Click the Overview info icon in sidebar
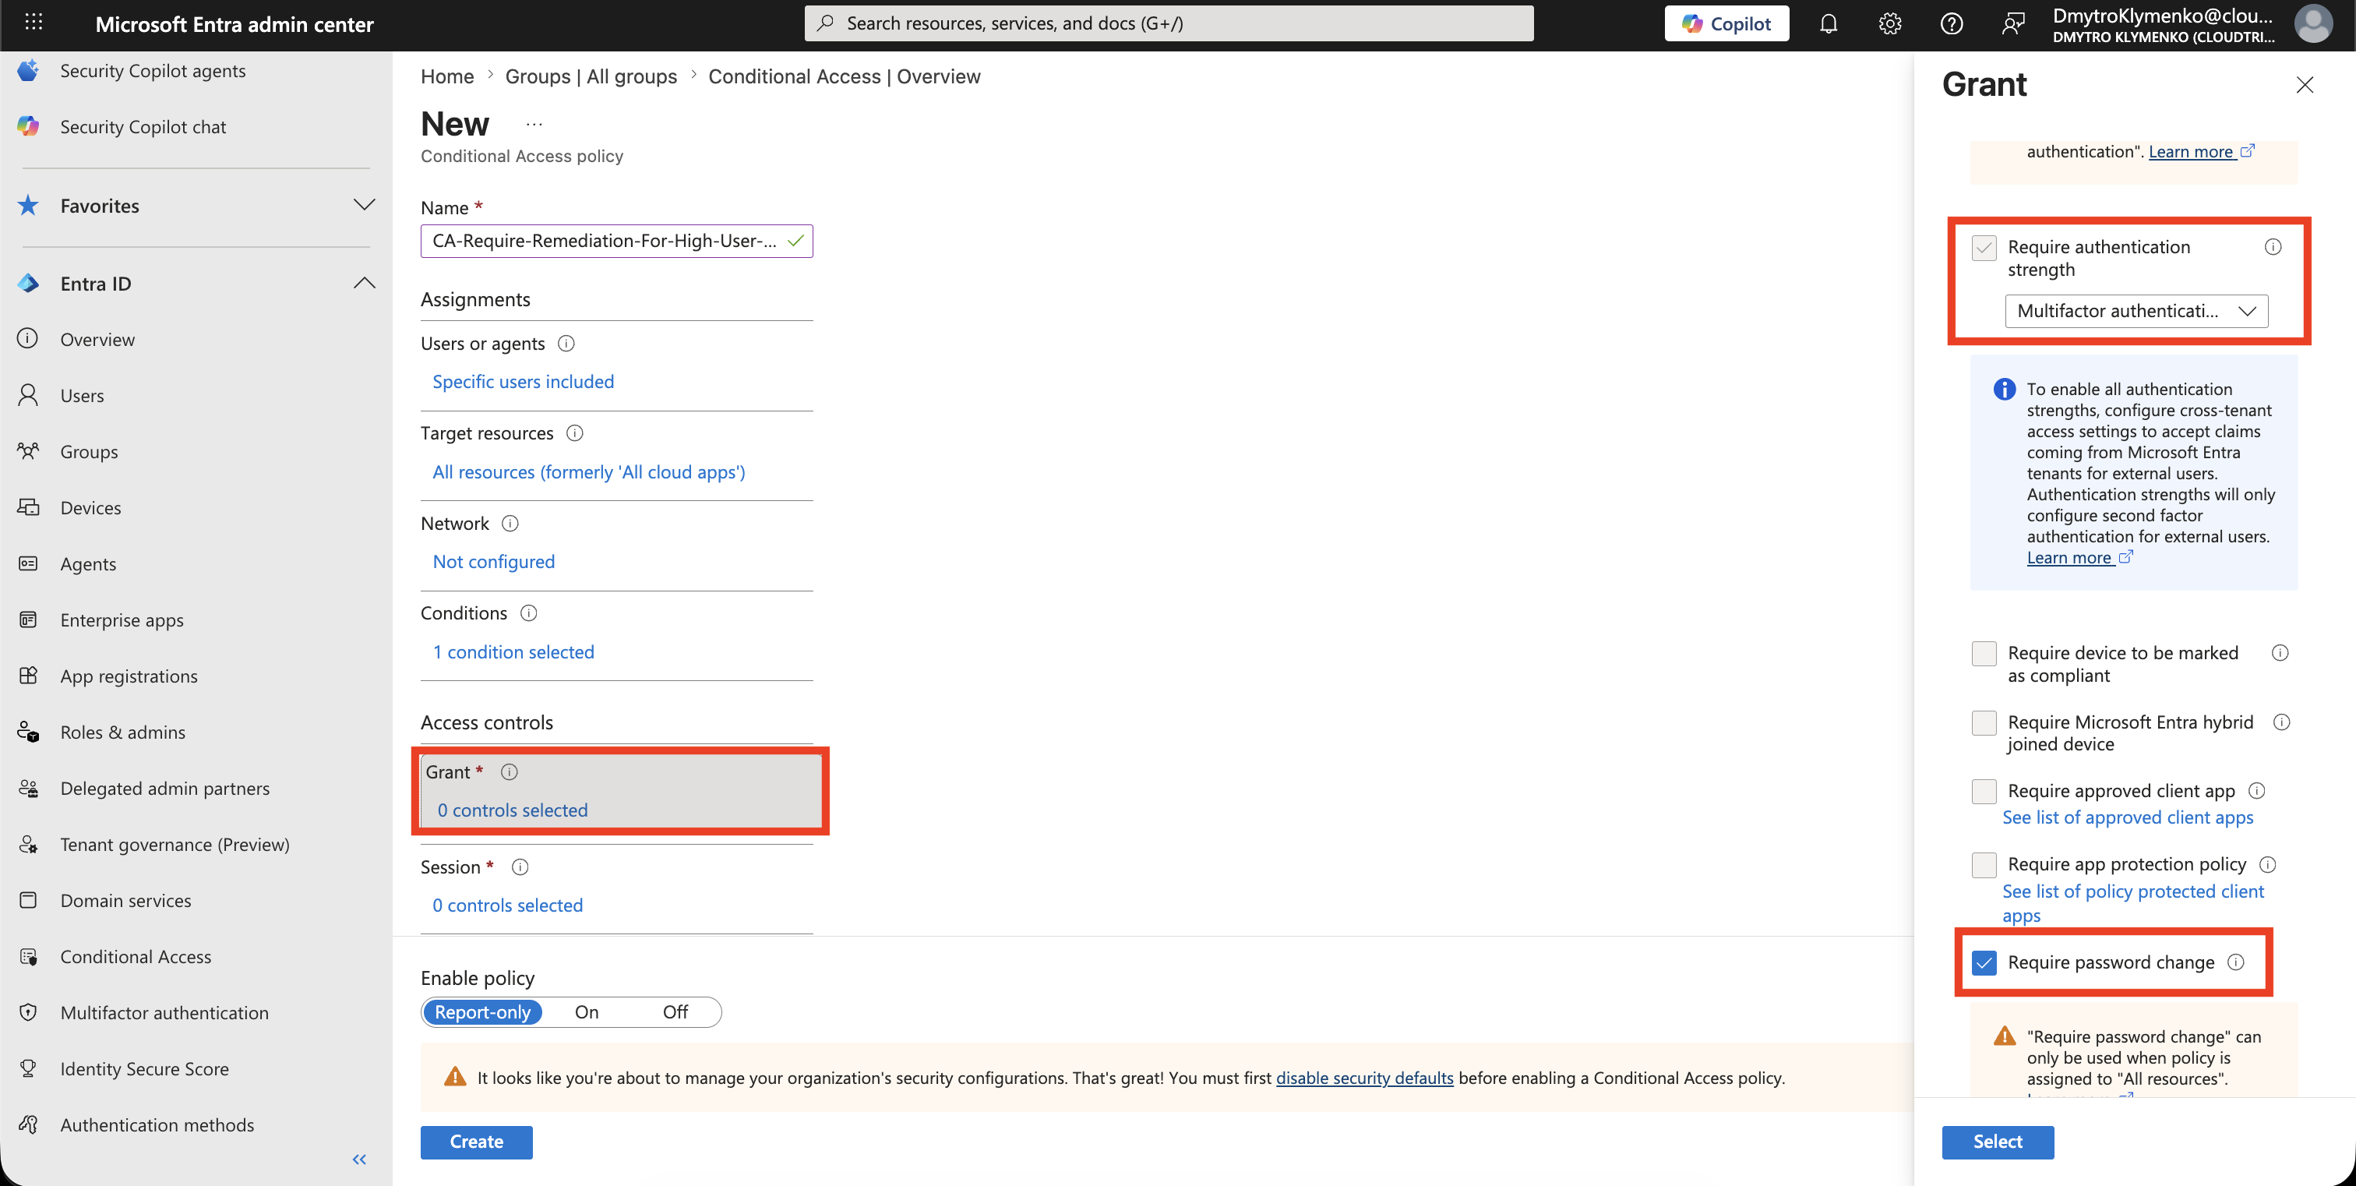Screen dimensions: 2356x1186 [28, 339]
